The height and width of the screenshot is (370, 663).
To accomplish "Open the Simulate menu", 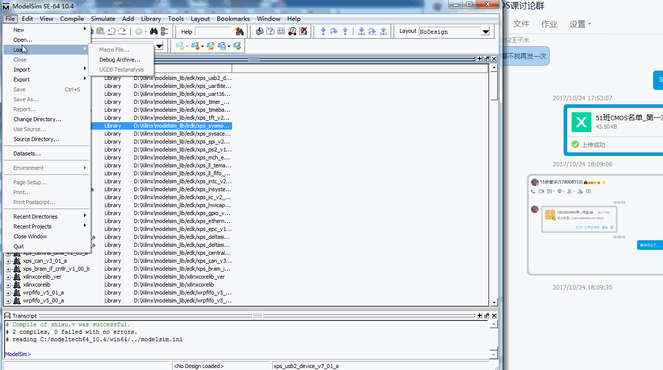I will (x=103, y=19).
